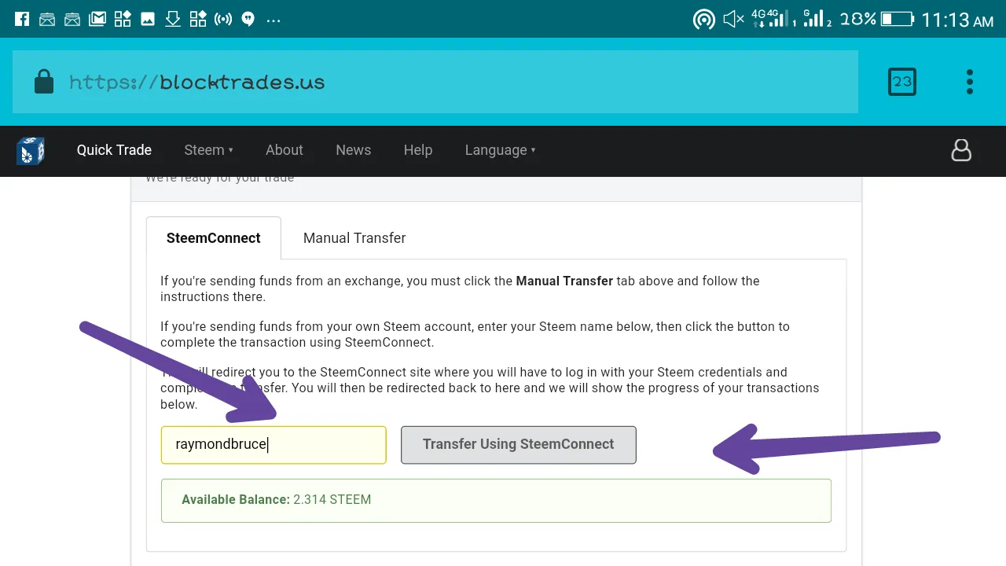Viewport: 1006px width, 566px height.
Task: Tap the Facebook notification icon
Action: 22,19
